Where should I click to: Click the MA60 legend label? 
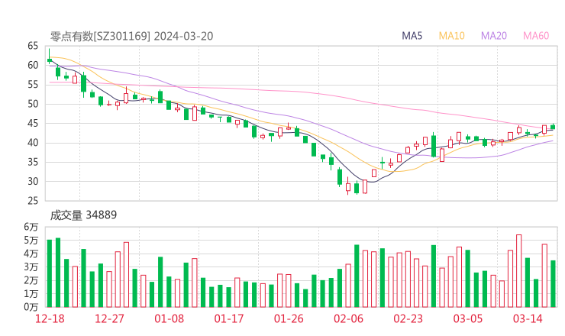[536, 36]
